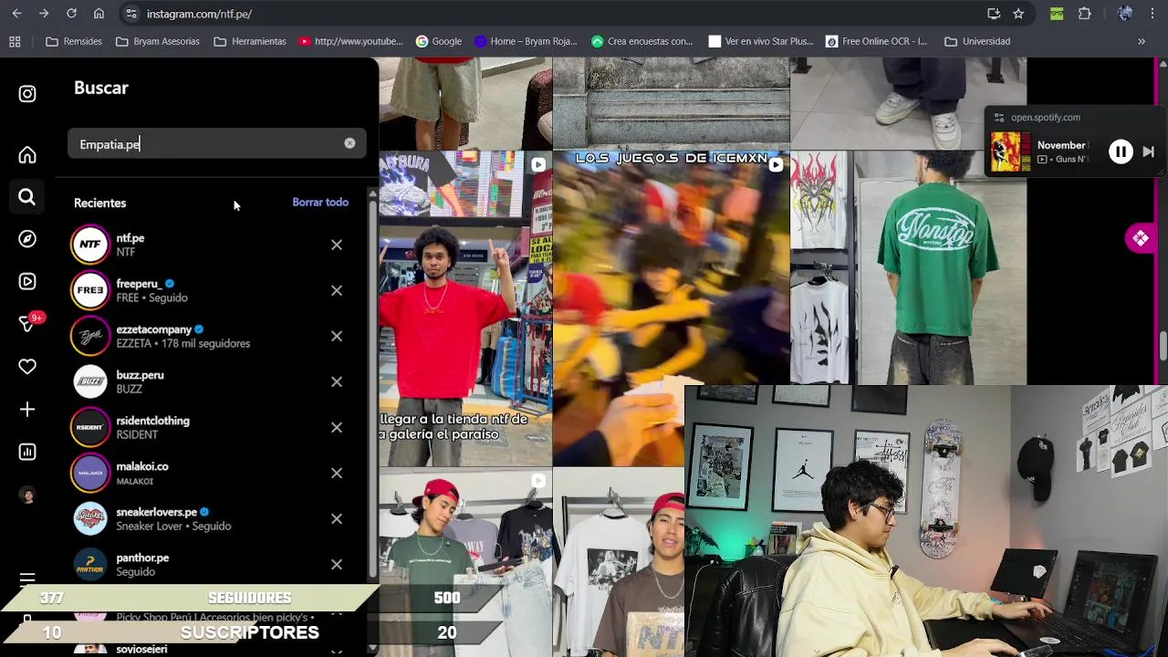
Task: Open Free Online OCR bookmark
Action: (x=876, y=41)
